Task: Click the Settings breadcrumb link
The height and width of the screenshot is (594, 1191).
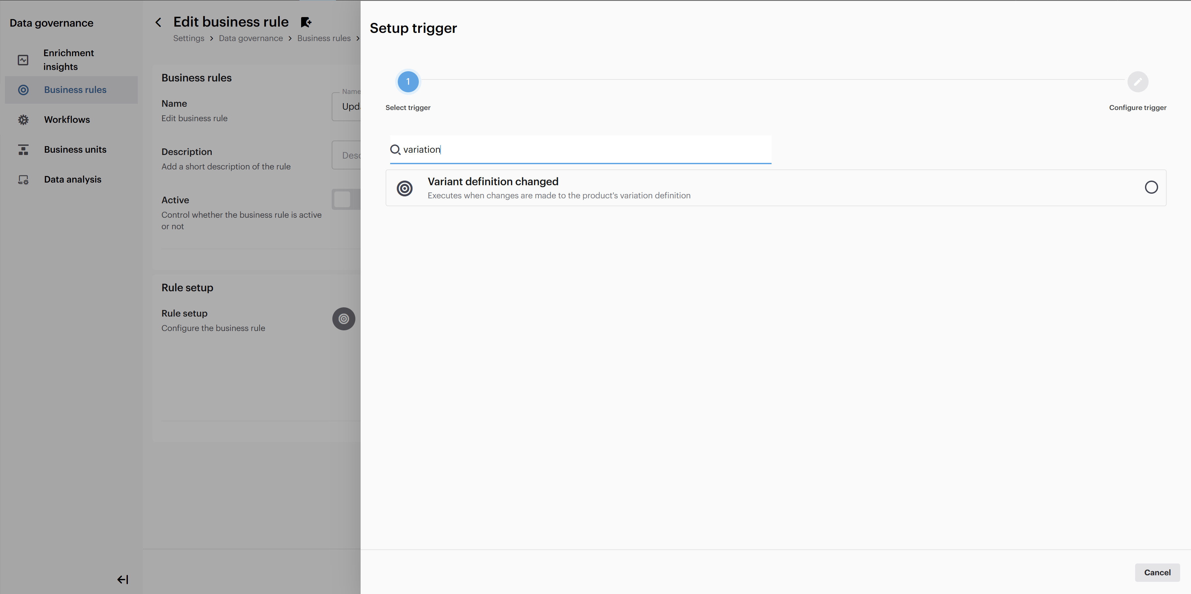Action: click(189, 38)
